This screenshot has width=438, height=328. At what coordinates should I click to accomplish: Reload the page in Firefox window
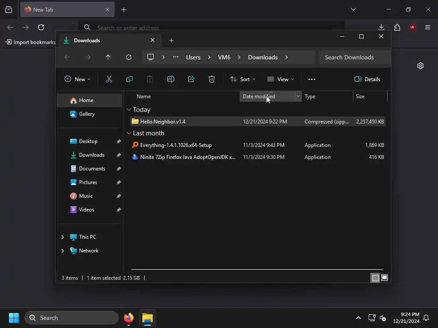[41, 27]
